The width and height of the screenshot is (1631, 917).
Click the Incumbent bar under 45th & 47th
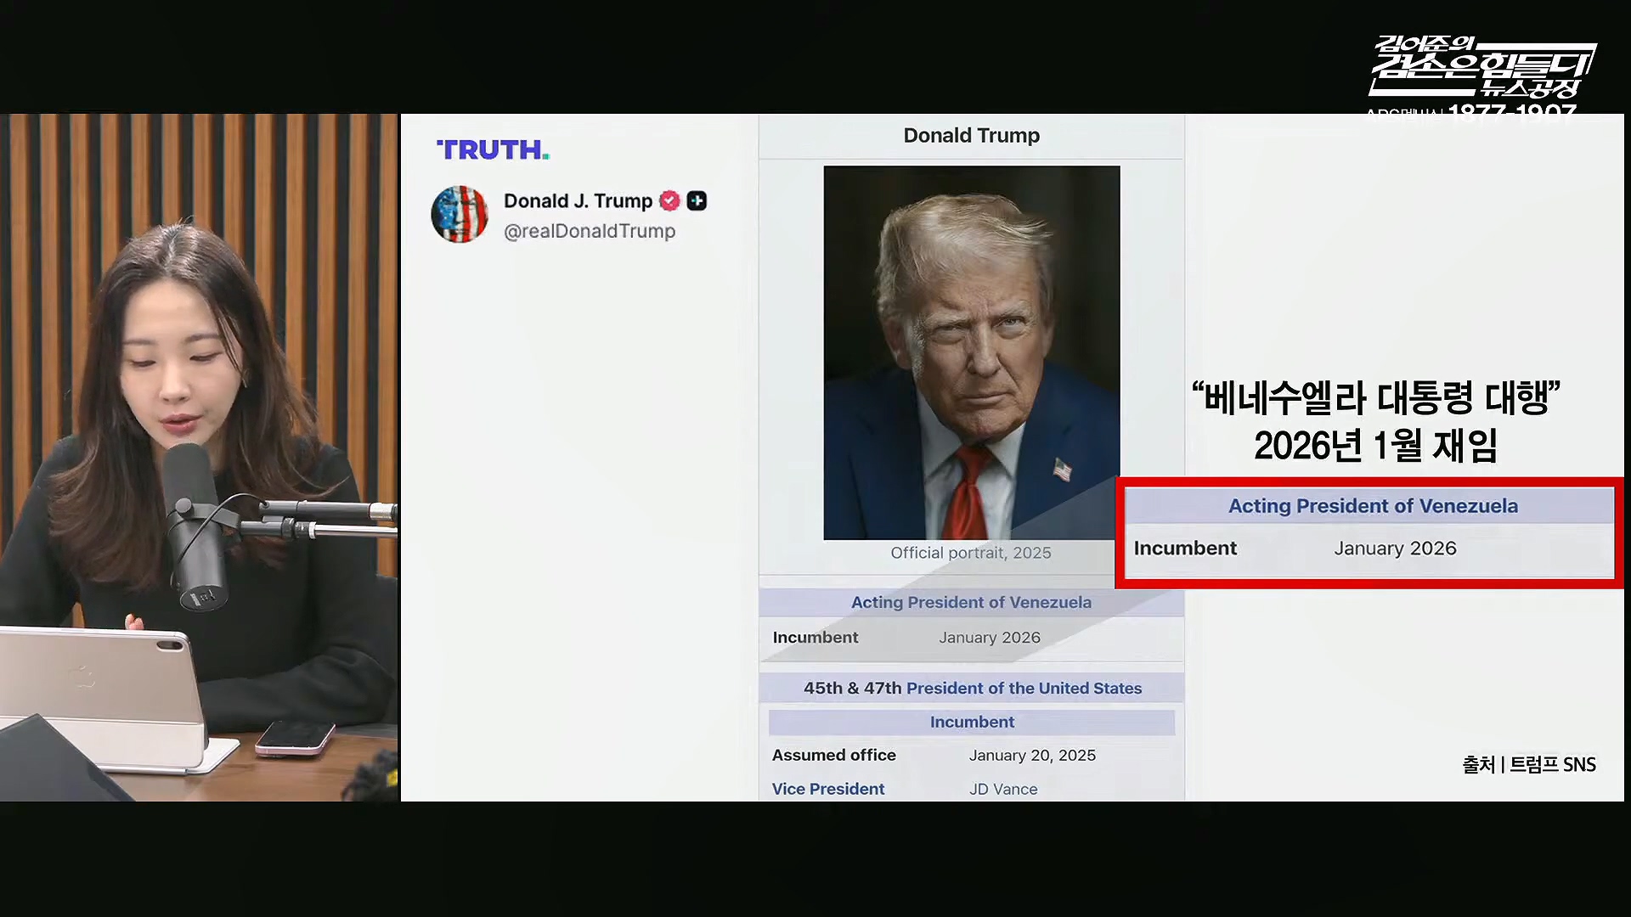pos(972,723)
